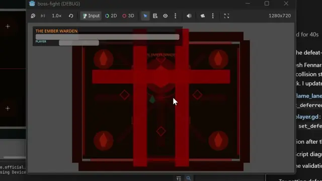
Task: Mute game audio with the speaker icon
Action: tap(189, 16)
